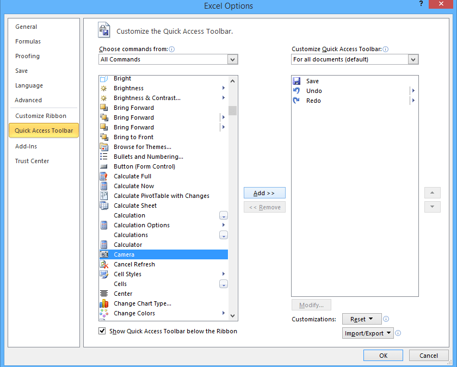This screenshot has width=457, height=367.
Task: Select the Redo arrow icon
Action: tap(297, 101)
